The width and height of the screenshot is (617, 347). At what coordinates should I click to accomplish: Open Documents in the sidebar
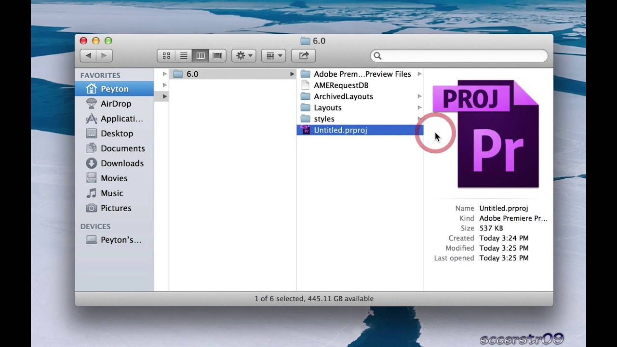click(114, 148)
